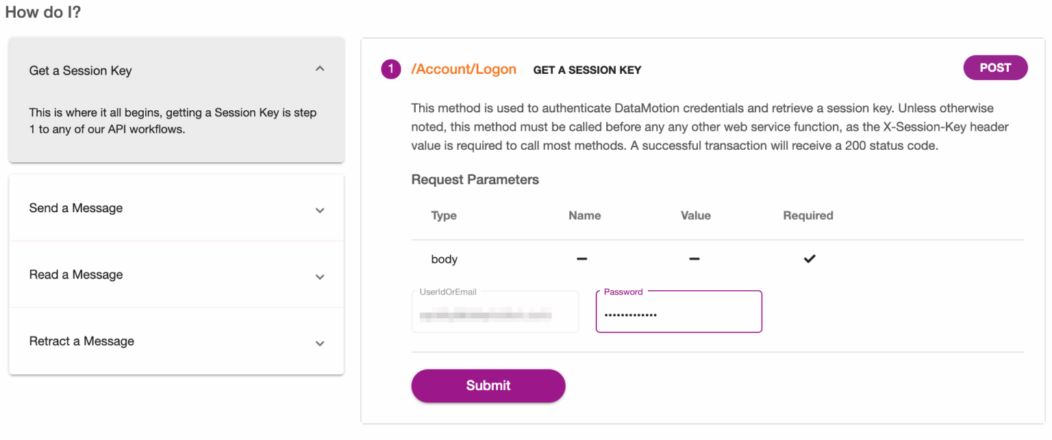Image resolution: width=1052 pixels, height=440 pixels.
Task: Select the Get a Session Key header
Action: [x=80, y=70]
